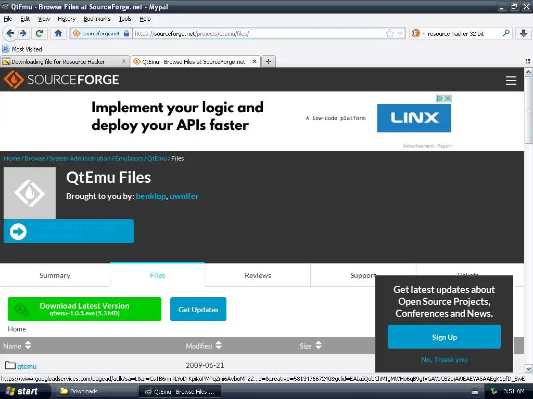Open benklop's profile link
The height and width of the screenshot is (399, 533).
pyautogui.click(x=150, y=196)
